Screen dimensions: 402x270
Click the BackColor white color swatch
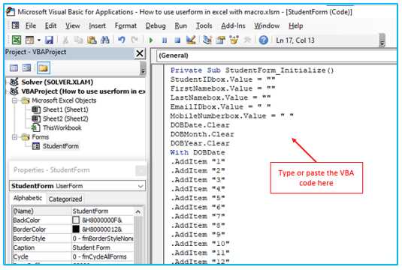(x=76, y=220)
